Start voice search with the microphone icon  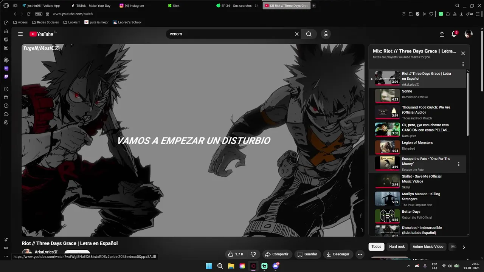pyautogui.click(x=326, y=34)
